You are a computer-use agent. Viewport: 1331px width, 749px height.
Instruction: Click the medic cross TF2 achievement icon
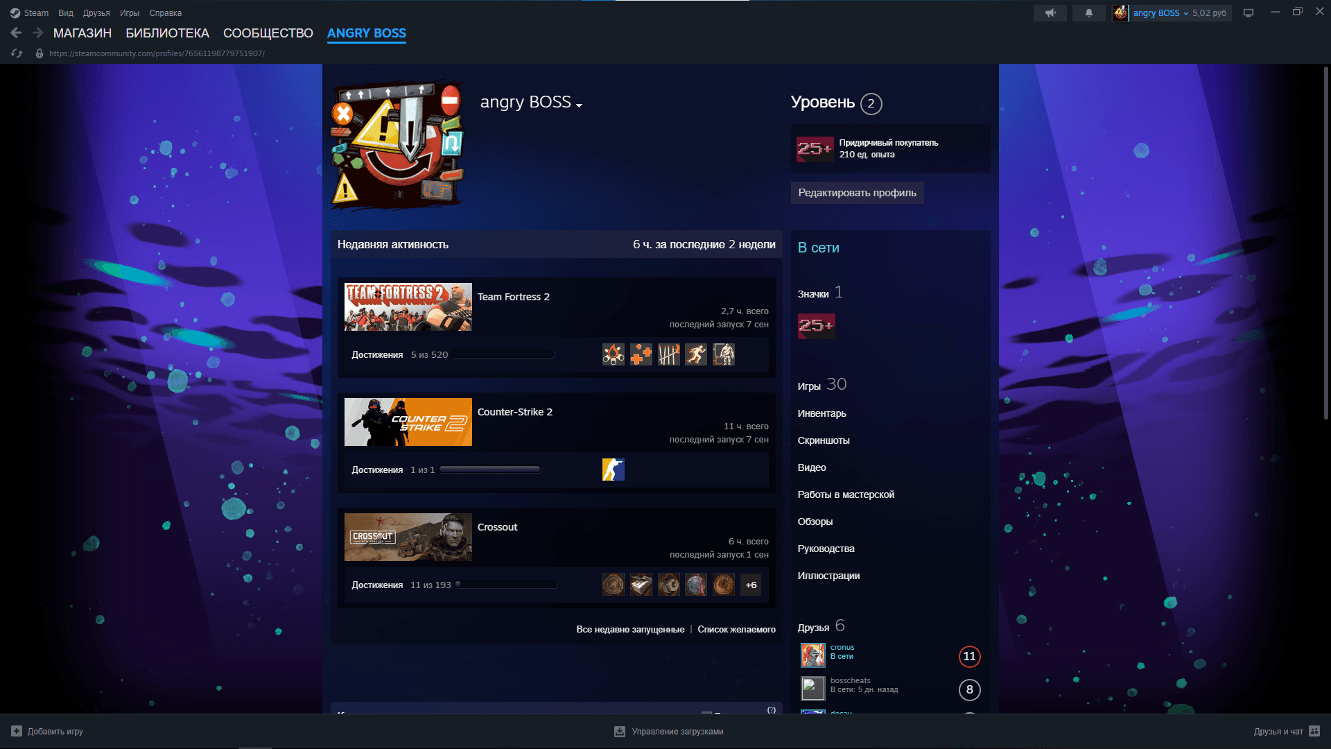pos(641,354)
